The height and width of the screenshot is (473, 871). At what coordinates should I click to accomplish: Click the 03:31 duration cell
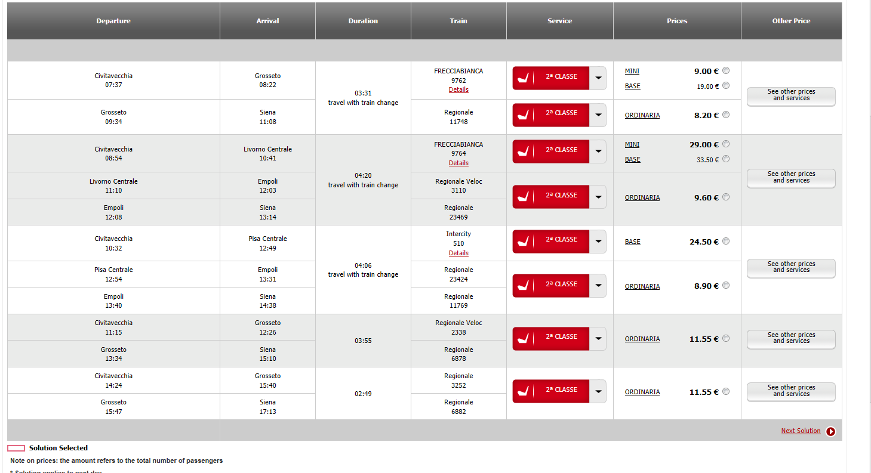pos(363,98)
